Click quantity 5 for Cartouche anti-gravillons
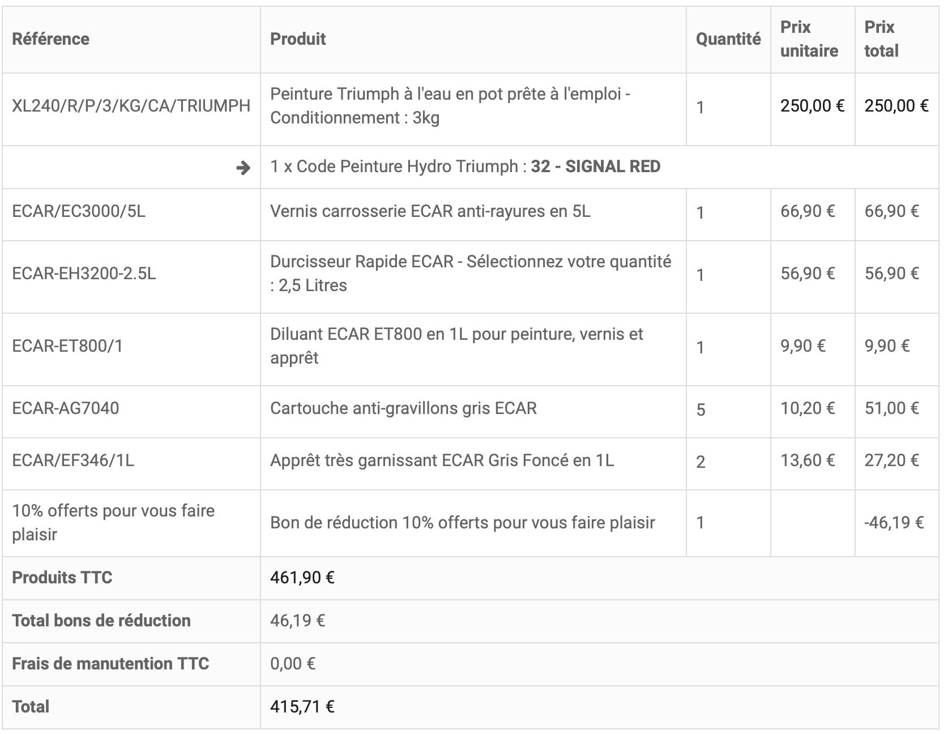The width and height of the screenshot is (948, 734). (x=701, y=409)
